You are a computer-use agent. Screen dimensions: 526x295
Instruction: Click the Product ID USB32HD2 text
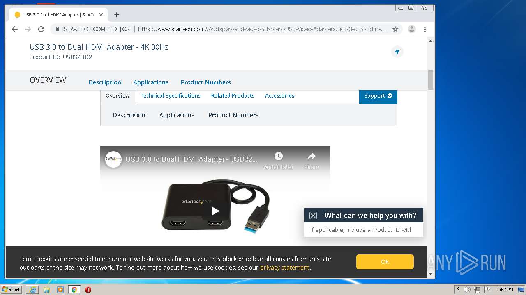(x=61, y=57)
